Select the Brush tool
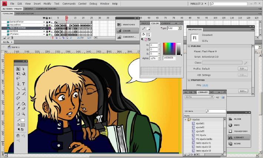Viewport: 263px width, 158px height. point(23,93)
